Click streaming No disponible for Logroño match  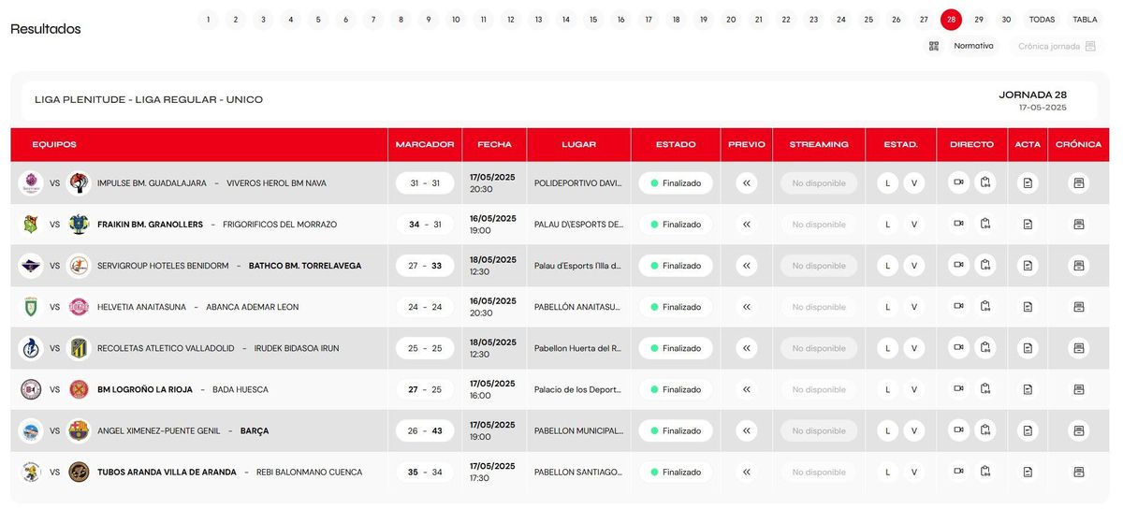[x=819, y=389]
